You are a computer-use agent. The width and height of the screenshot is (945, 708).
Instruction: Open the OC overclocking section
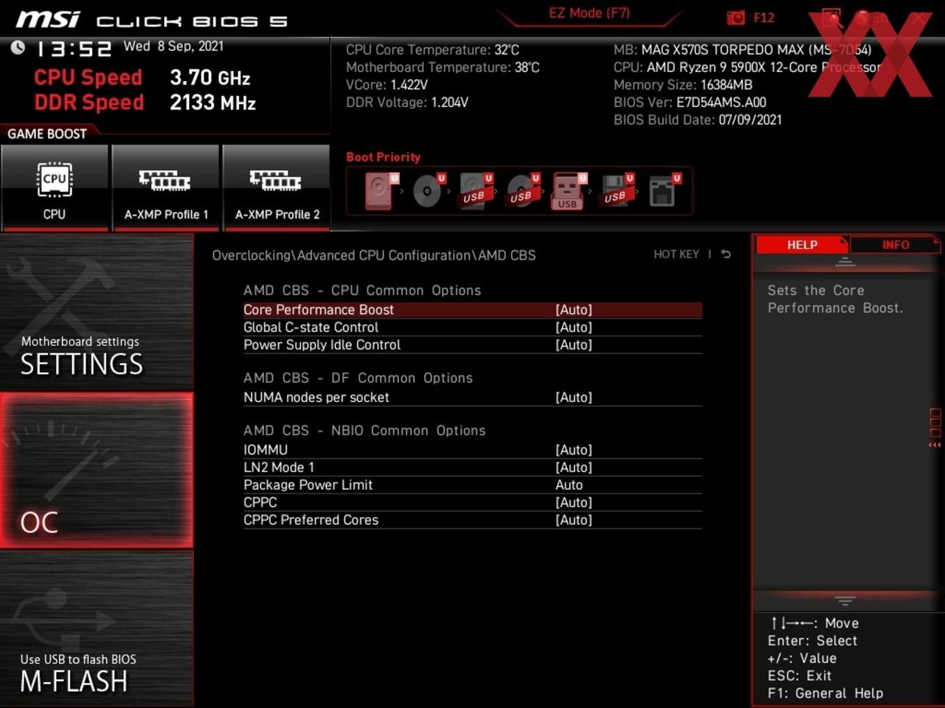point(97,470)
